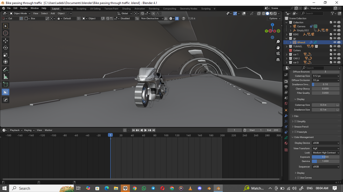Jump to the timeline's last frame
Screen dimensions: 343x192
154,130
